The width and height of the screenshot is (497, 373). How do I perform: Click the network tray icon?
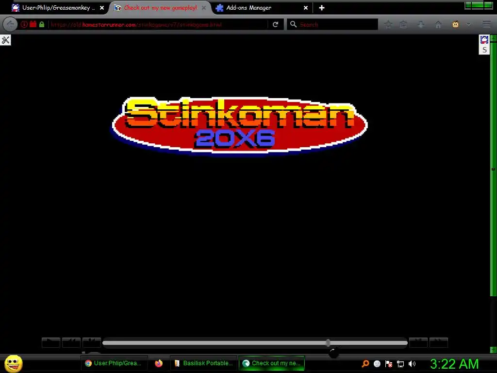click(400, 364)
